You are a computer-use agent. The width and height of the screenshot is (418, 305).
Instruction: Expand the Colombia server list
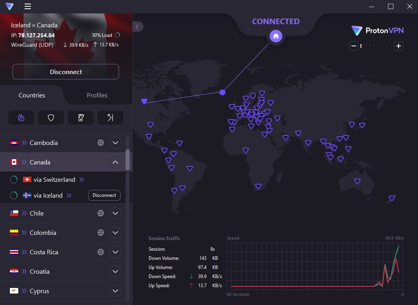point(115,233)
